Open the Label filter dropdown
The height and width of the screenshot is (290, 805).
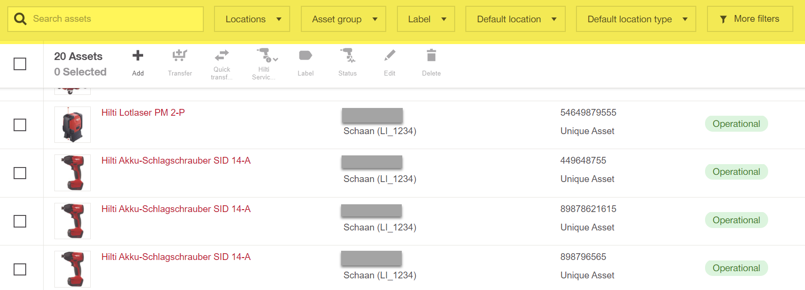coord(426,19)
